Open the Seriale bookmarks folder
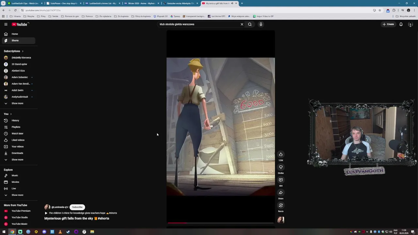 (53, 16)
